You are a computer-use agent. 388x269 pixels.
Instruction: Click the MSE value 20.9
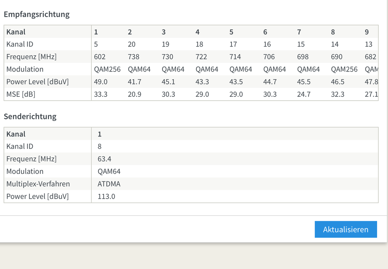(x=134, y=94)
